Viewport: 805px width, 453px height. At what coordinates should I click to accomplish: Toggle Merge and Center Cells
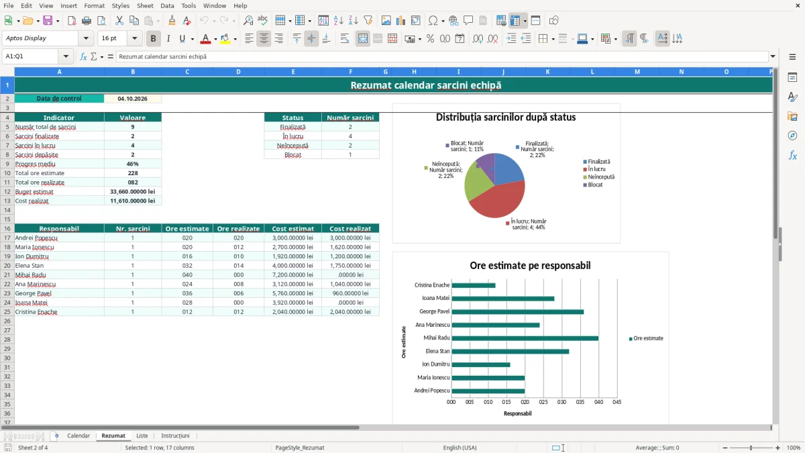coord(363,39)
